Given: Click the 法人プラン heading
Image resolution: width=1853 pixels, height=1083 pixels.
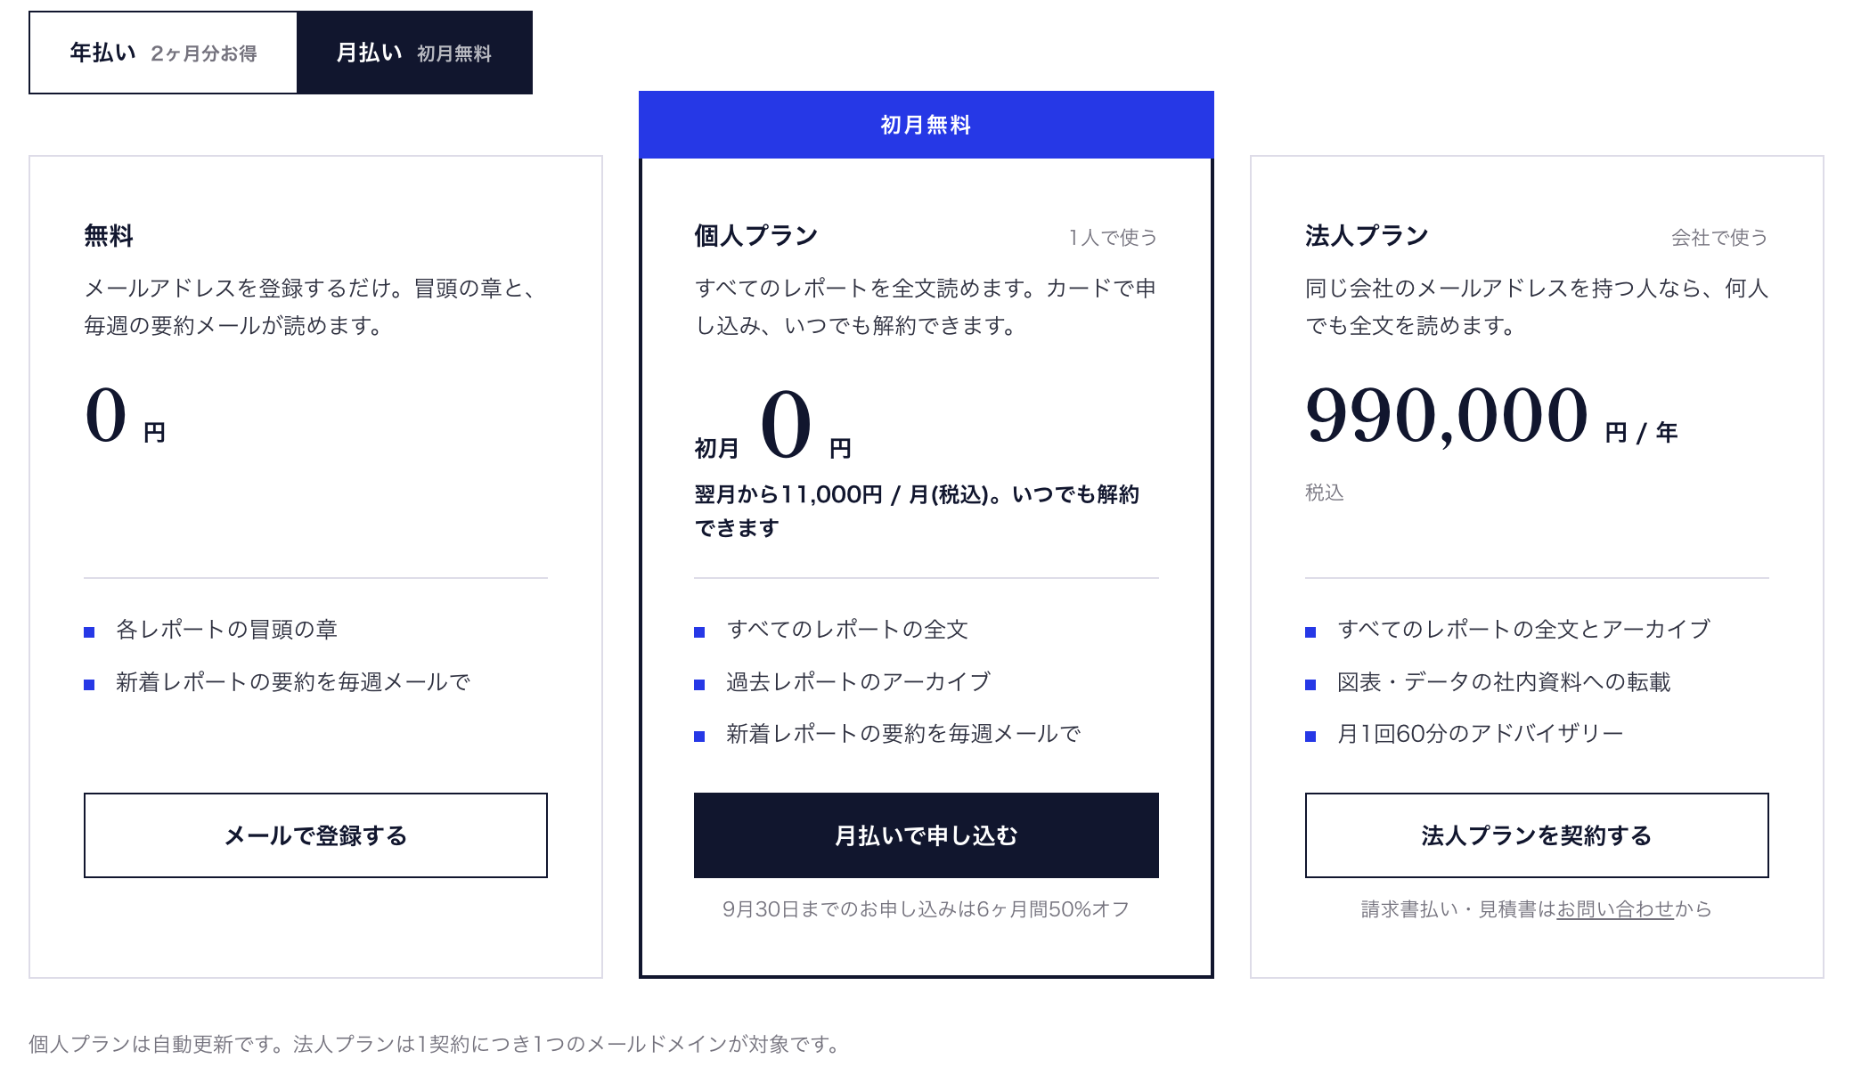Looking at the screenshot, I should pyautogui.click(x=1367, y=236).
